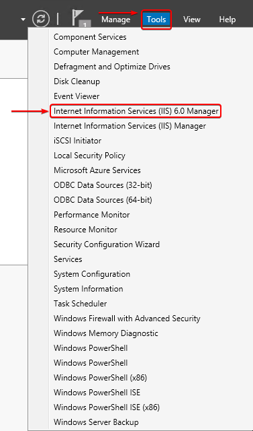Launch Task Scheduler
Viewport: 253px width, 431px height.
point(81,304)
